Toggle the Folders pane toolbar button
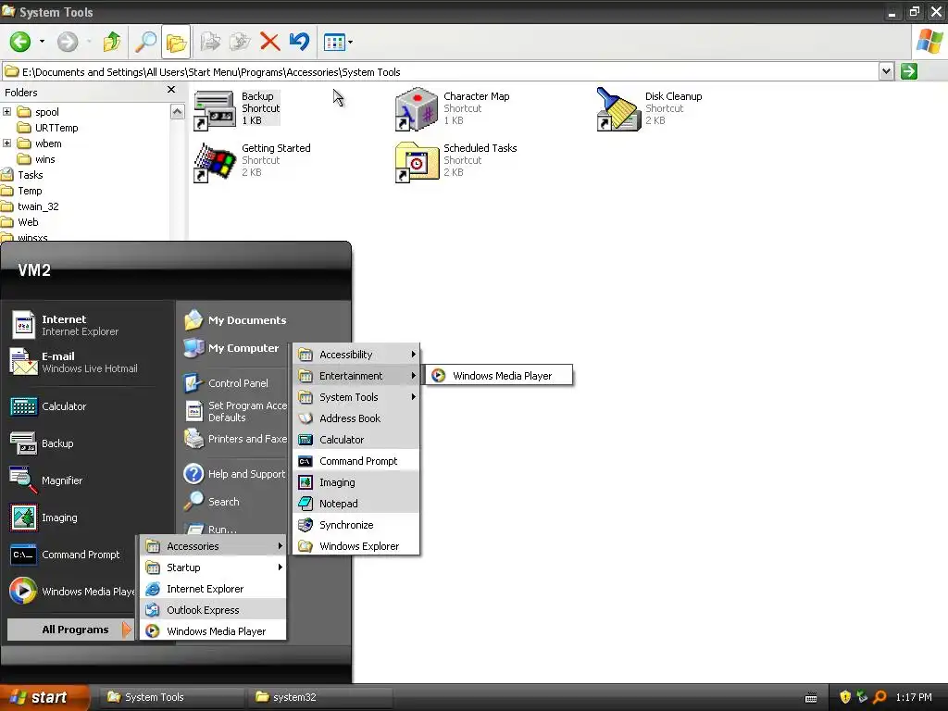This screenshot has width=948, height=711. click(x=176, y=42)
